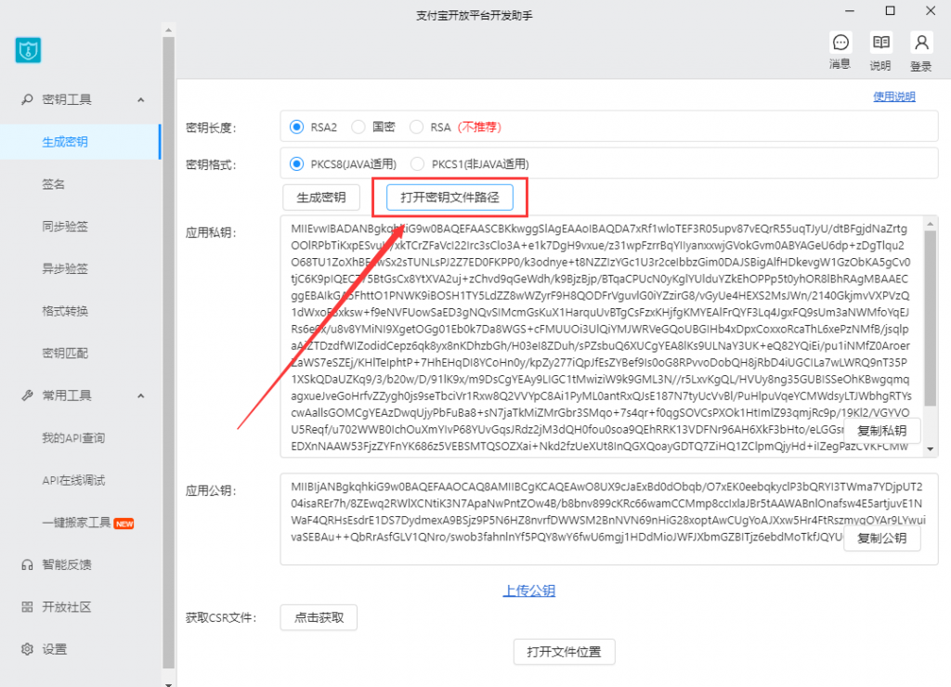
Task: Collapse the 密钥工具 section chevron
Action: (x=141, y=99)
